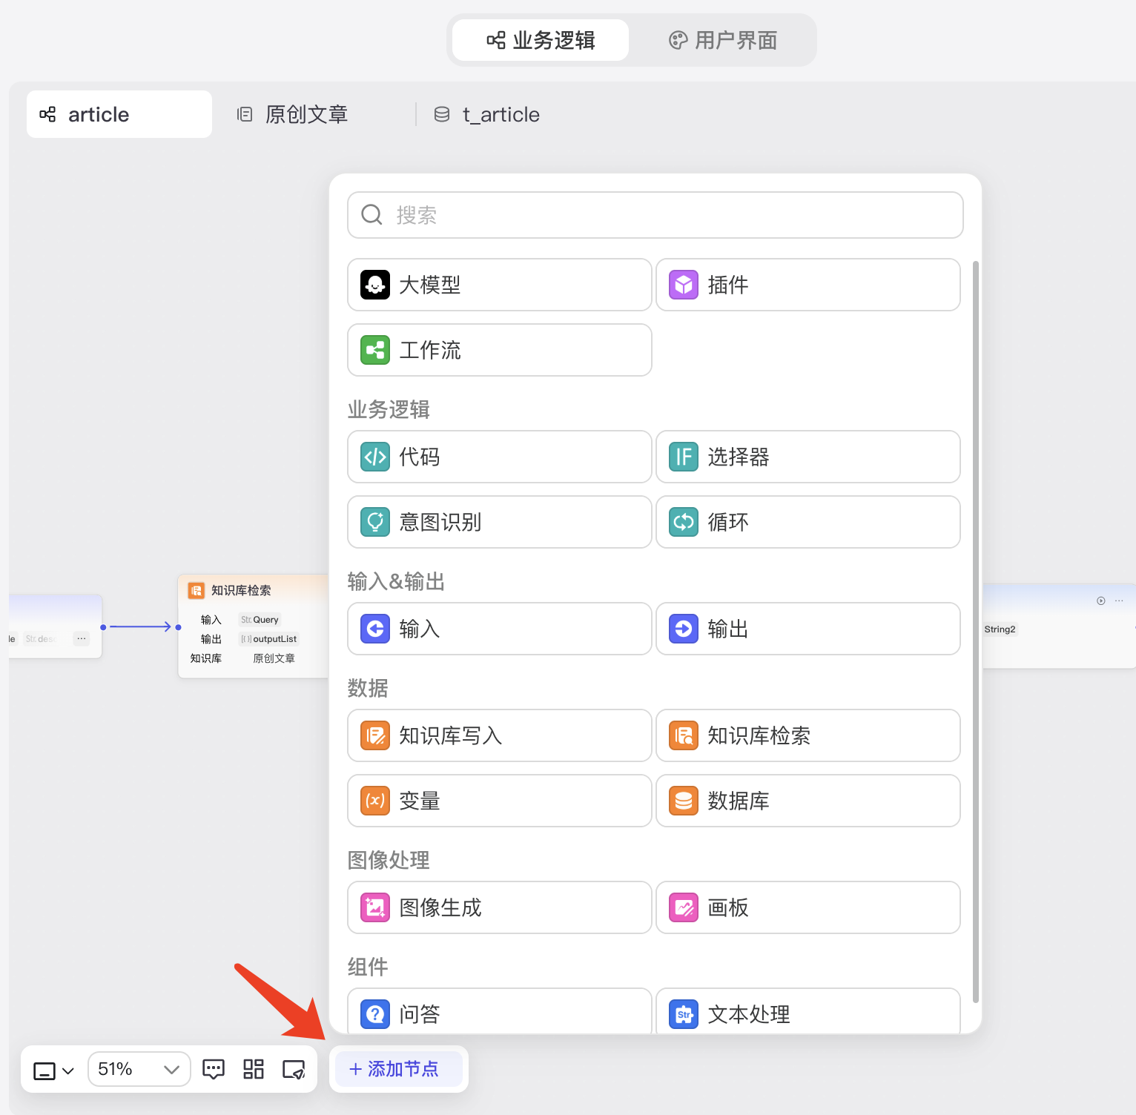Add a 大模型 node from the panel

(499, 285)
